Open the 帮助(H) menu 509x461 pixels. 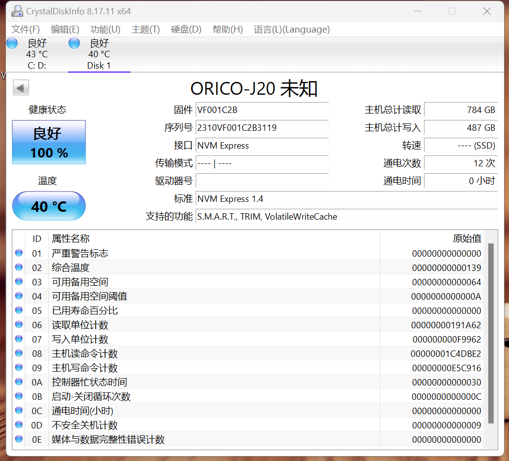pos(227,30)
